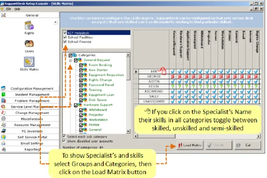Click Richmond's Whiteboard skill tick
267x178 pixels.
click(x=200, y=91)
